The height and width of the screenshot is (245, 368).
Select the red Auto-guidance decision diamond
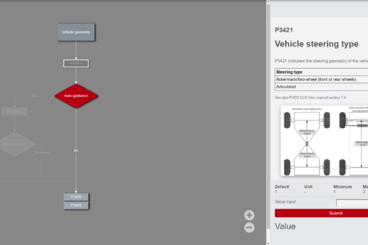pos(76,96)
